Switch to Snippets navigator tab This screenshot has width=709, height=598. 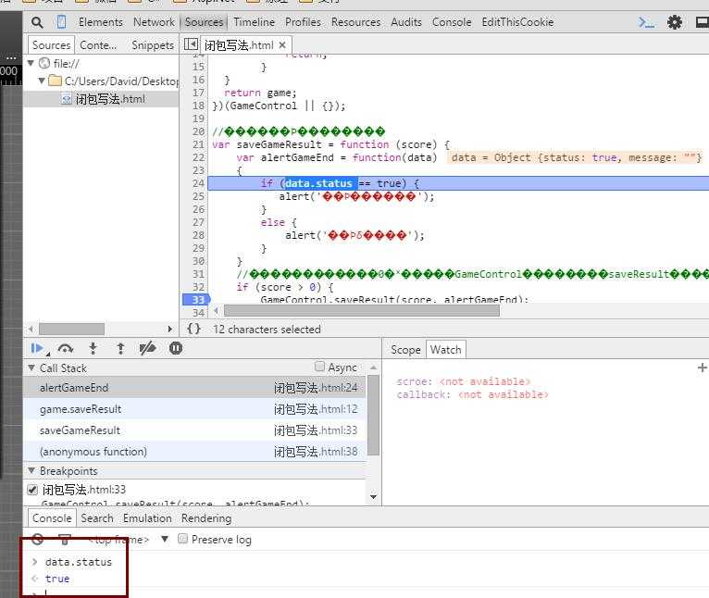pyautogui.click(x=153, y=45)
